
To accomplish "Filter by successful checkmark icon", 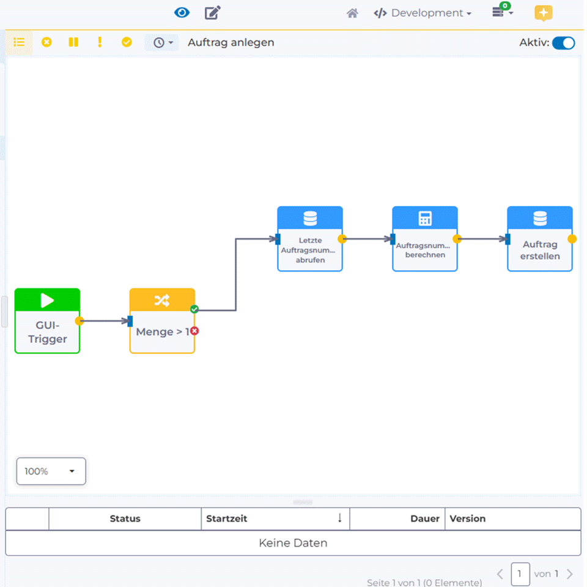I will (x=127, y=43).
